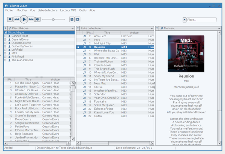Open the Morceau context combo box

[190, 28]
